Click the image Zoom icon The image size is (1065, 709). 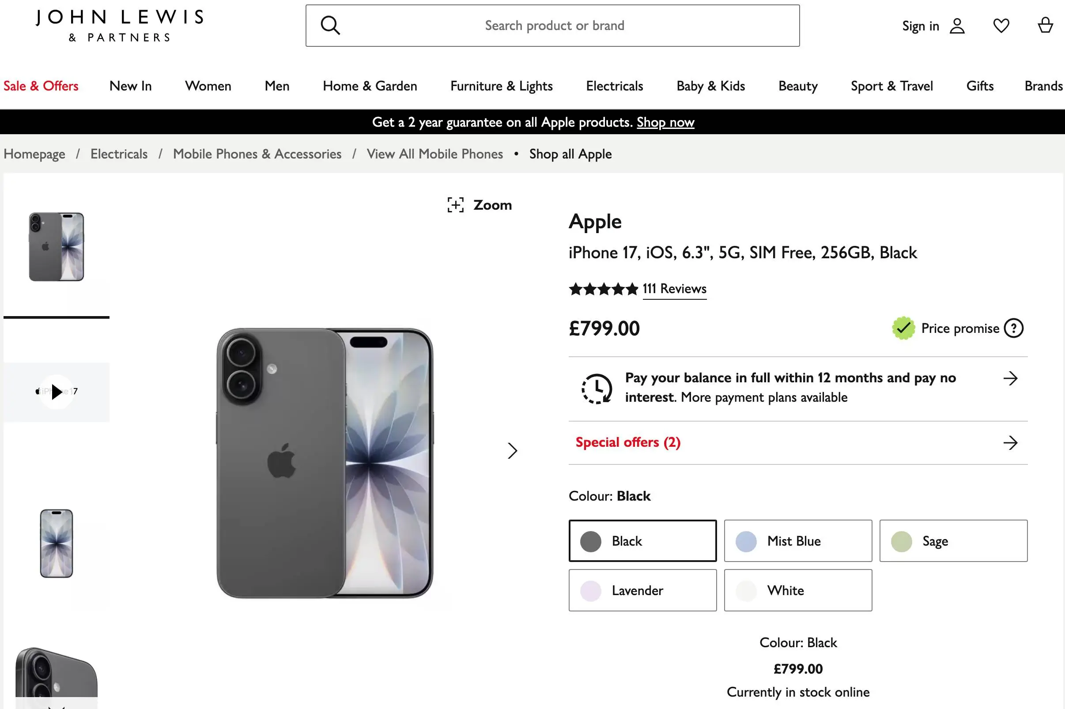point(455,205)
